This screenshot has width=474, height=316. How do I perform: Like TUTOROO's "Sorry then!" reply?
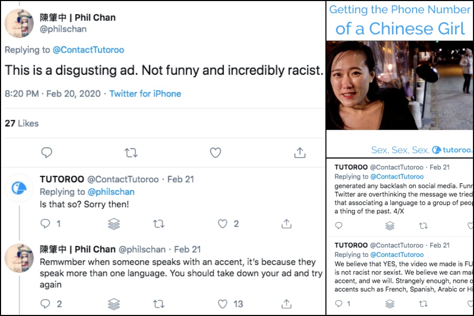click(x=222, y=224)
